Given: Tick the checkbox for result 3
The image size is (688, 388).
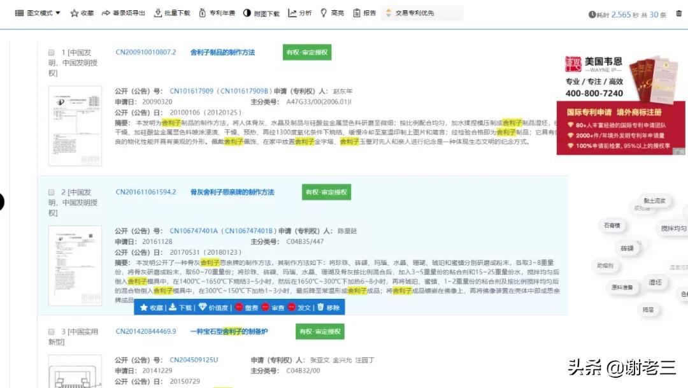Looking at the screenshot, I should pos(51,331).
